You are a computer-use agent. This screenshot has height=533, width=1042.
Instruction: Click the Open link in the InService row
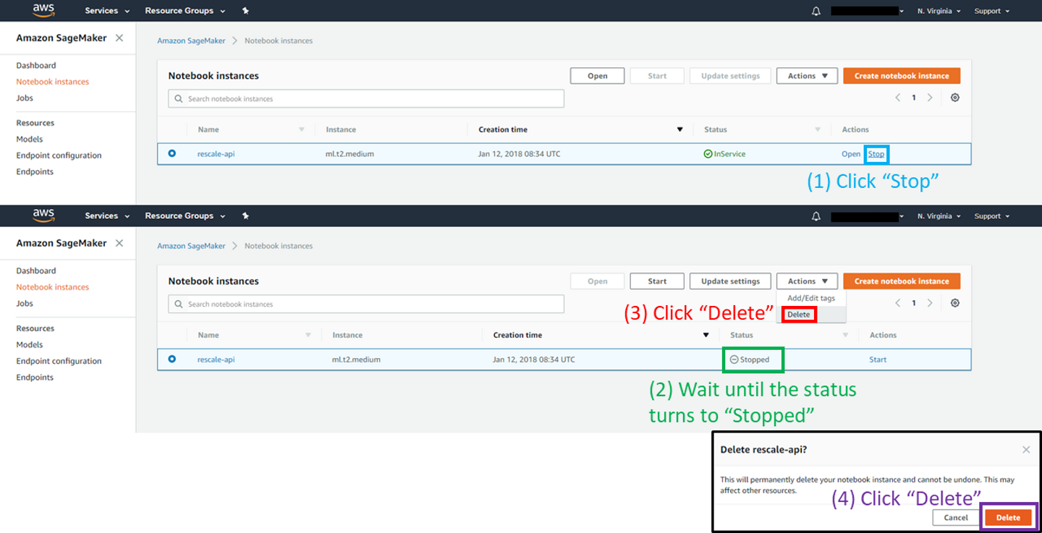851,154
